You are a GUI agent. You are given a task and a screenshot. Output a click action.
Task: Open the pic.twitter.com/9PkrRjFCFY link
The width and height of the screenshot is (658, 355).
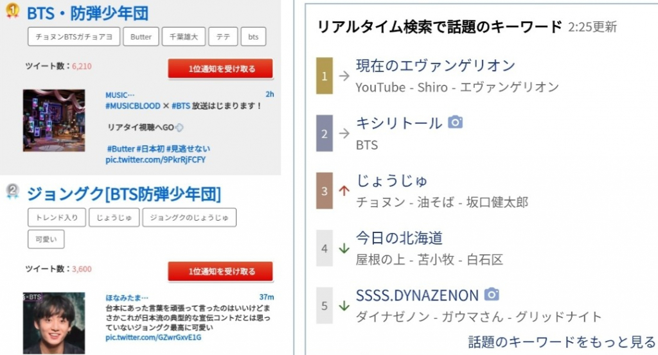pos(156,159)
